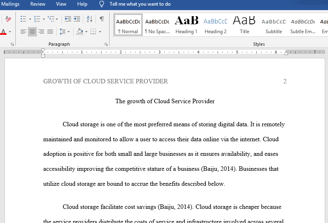Open the Mailings ribbon tab

[10, 4]
